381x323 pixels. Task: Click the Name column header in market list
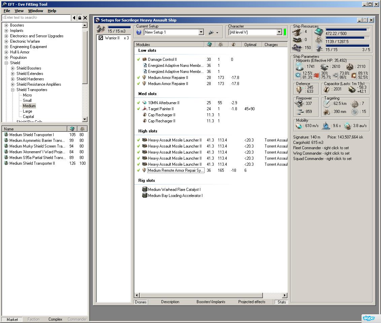pos(34,129)
